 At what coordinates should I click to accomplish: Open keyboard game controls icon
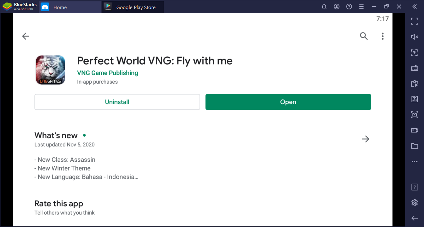(x=414, y=68)
